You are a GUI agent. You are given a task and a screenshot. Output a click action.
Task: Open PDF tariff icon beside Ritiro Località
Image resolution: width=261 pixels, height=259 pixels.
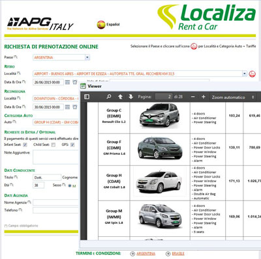pyautogui.click(x=253, y=74)
